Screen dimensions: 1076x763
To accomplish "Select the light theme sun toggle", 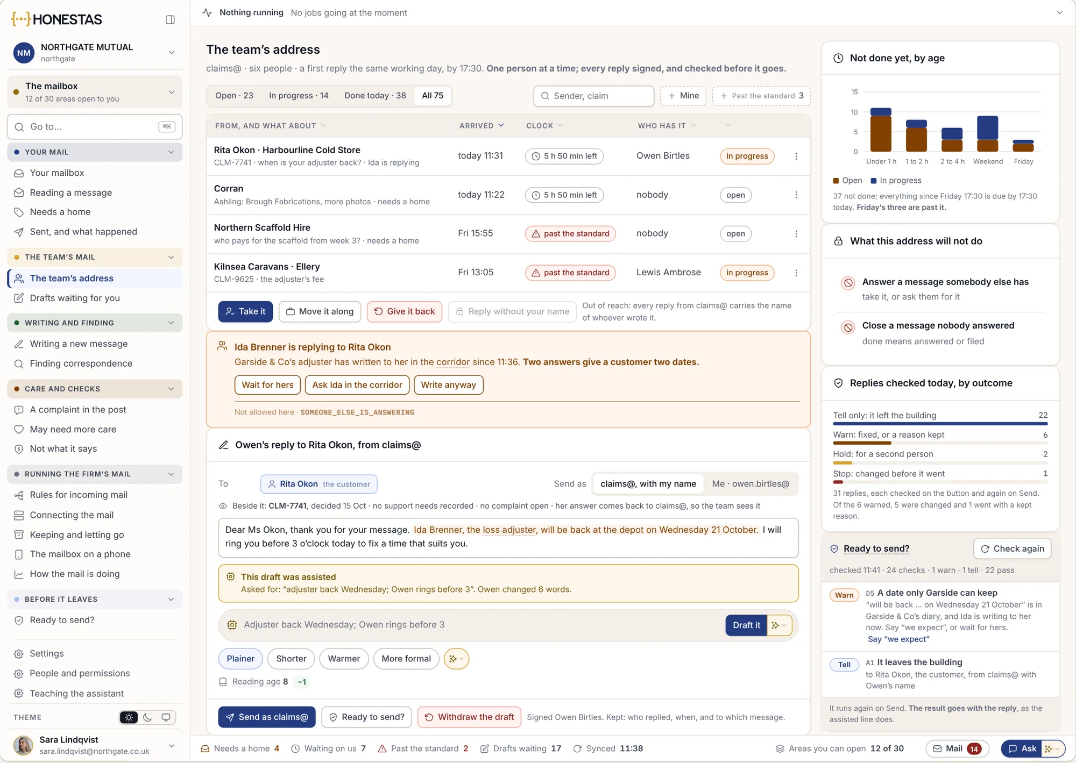I will point(129,717).
